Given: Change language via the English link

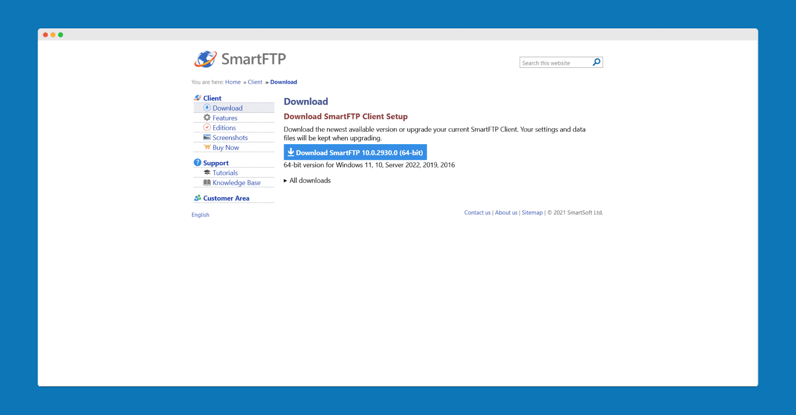Looking at the screenshot, I should (x=200, y=215).
